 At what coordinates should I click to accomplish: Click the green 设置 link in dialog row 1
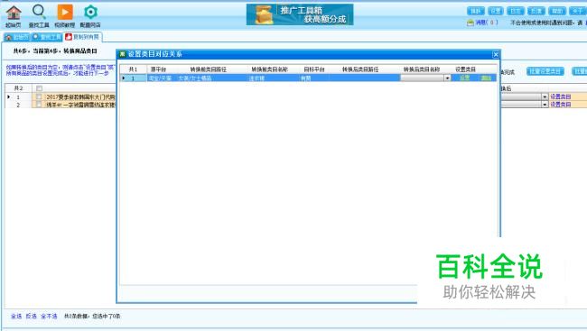click(464, 78)
